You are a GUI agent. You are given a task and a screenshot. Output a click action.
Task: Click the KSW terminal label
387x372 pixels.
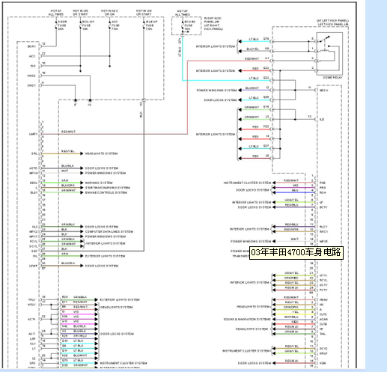[323, 364]
